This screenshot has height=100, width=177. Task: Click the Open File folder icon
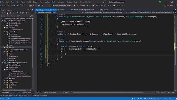(12, 6)
